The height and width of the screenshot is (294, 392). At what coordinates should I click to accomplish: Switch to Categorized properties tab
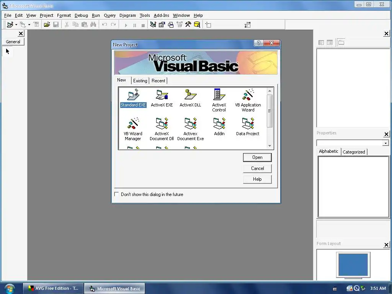point(354,152)
